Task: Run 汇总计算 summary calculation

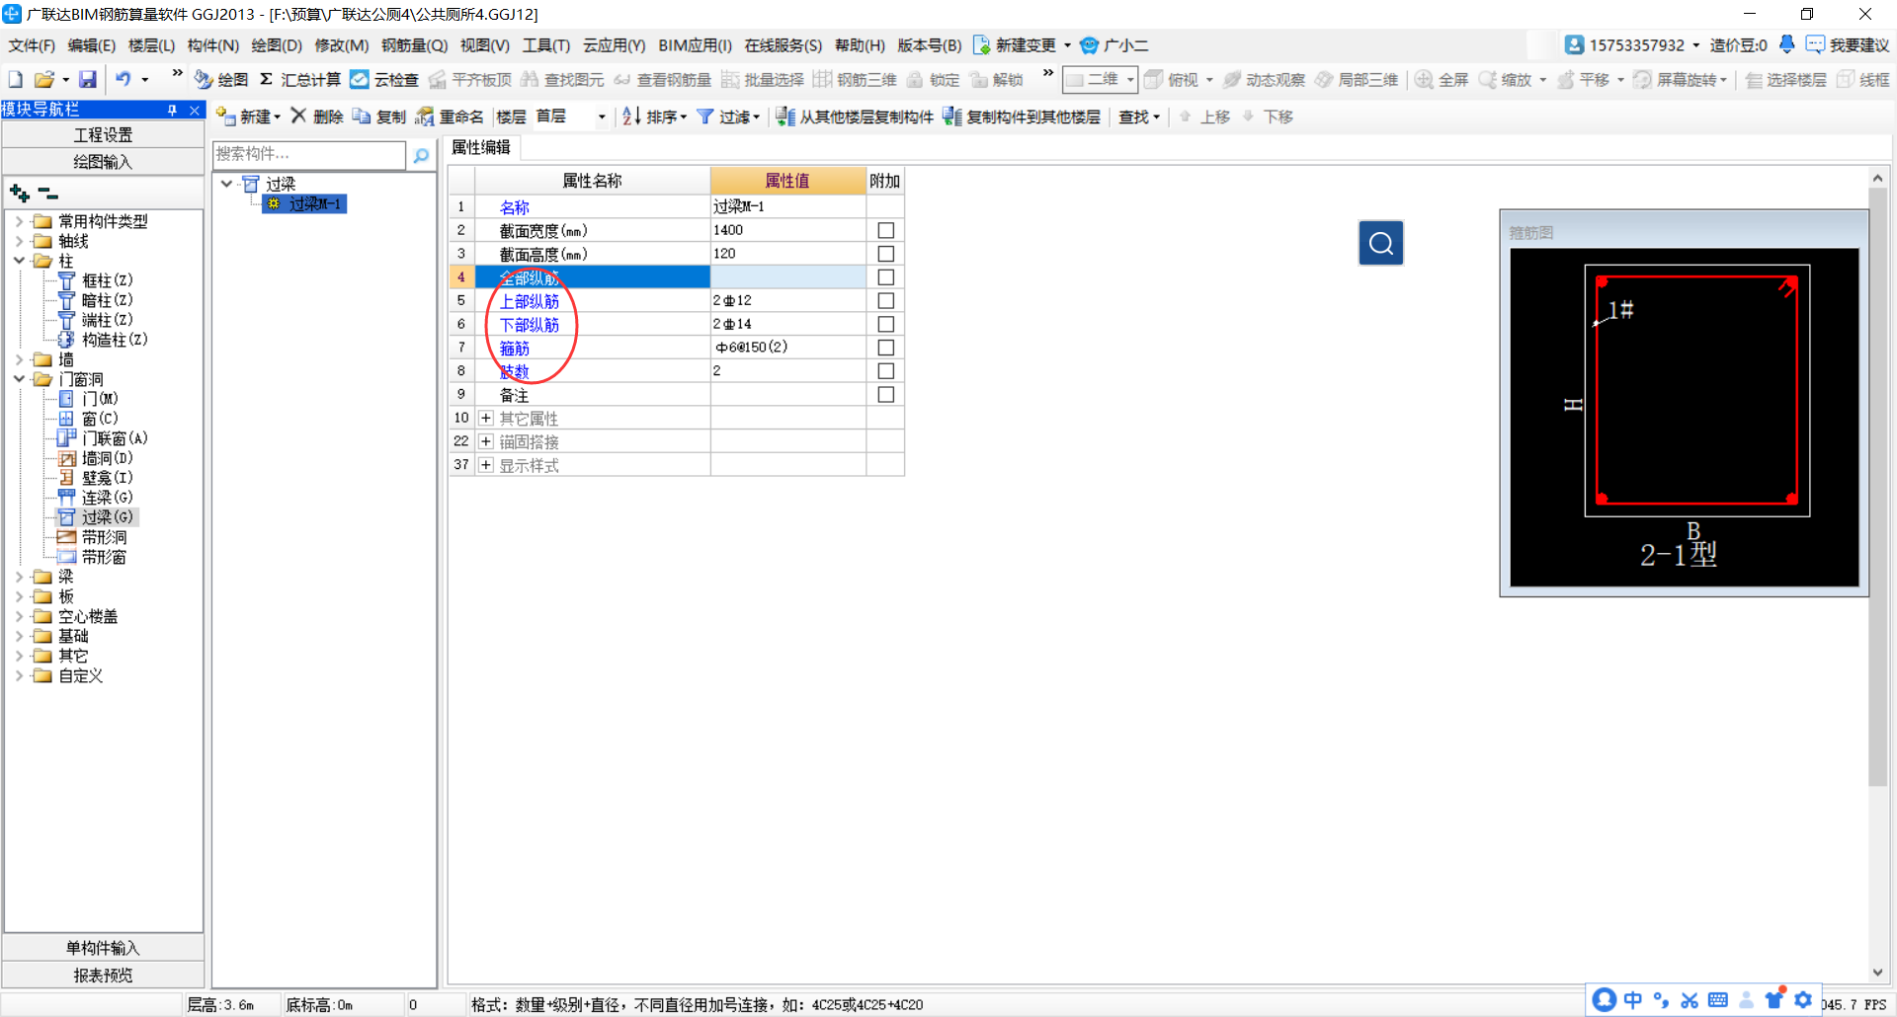Action: [300, 79]
